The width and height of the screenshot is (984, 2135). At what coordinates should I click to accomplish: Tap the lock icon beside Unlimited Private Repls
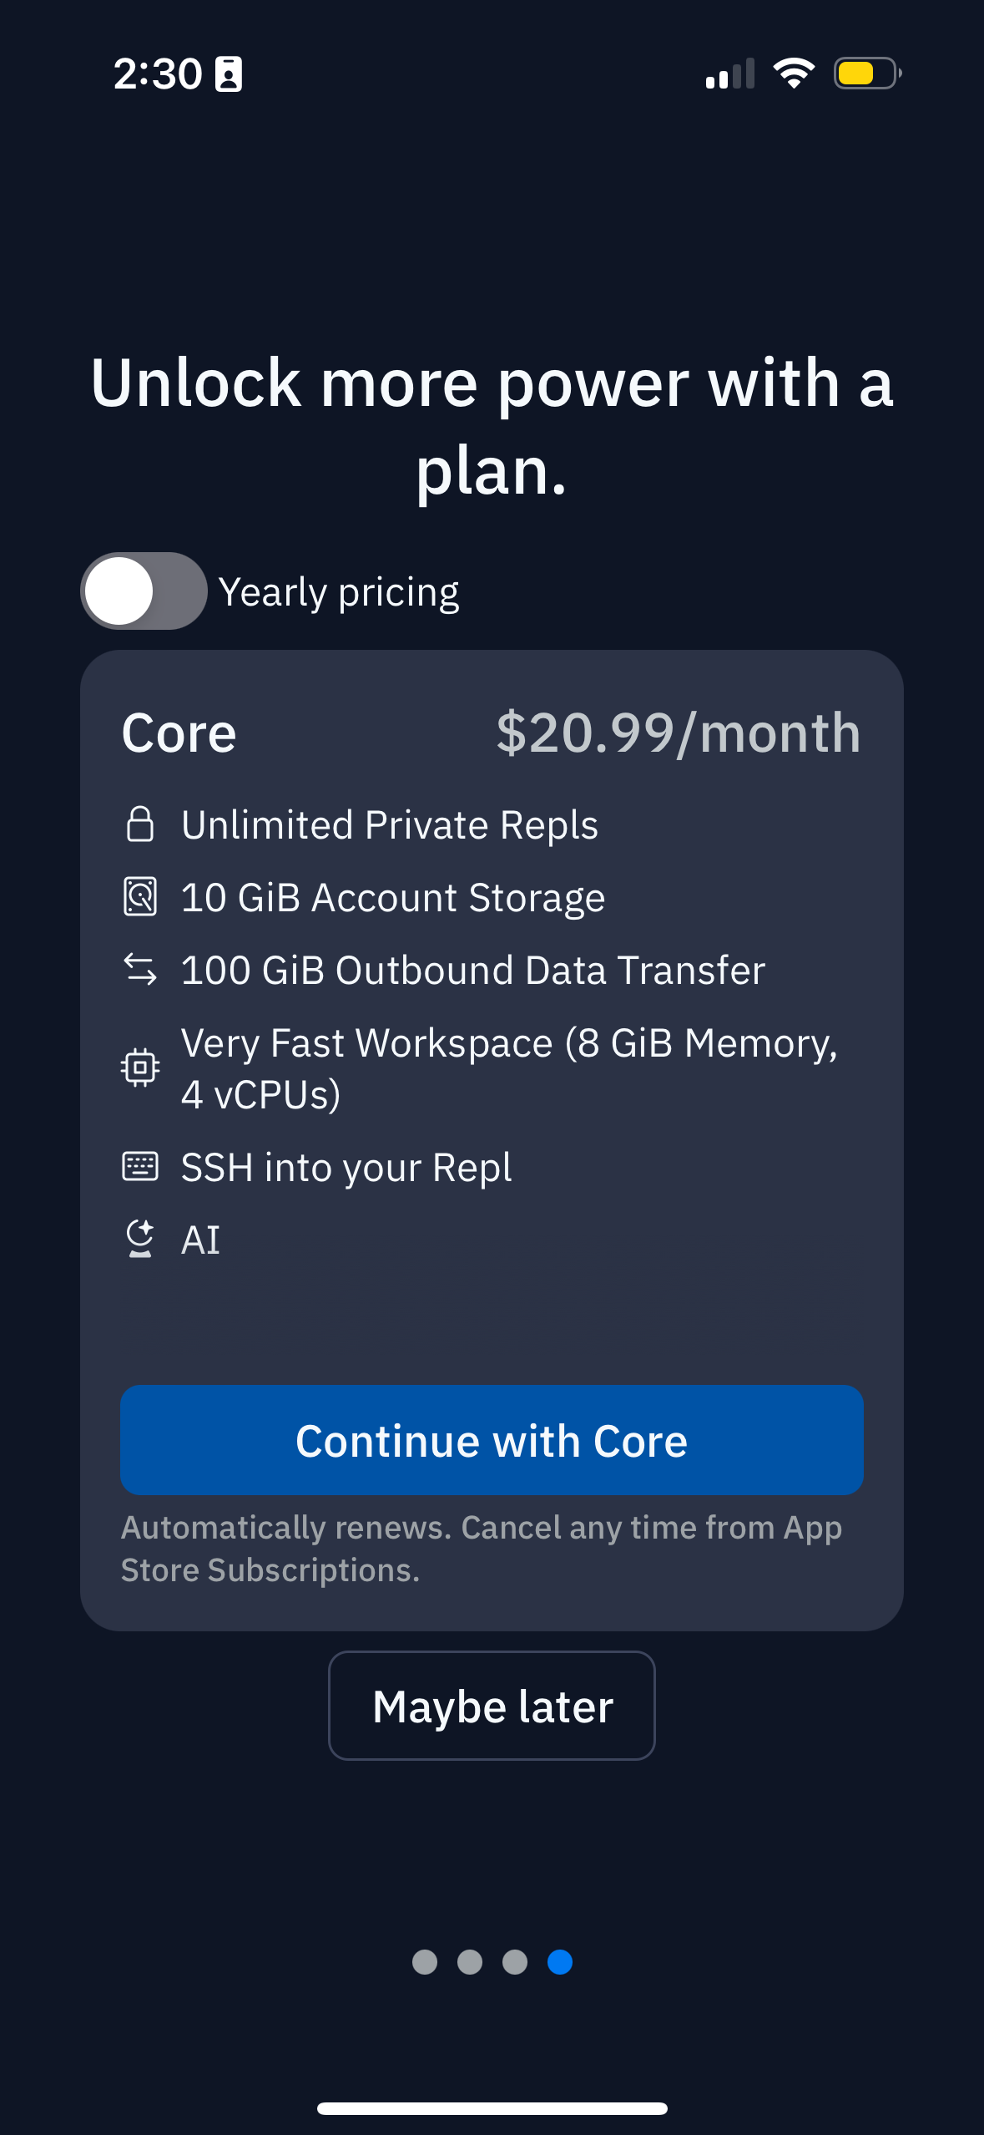click(140, 824)
